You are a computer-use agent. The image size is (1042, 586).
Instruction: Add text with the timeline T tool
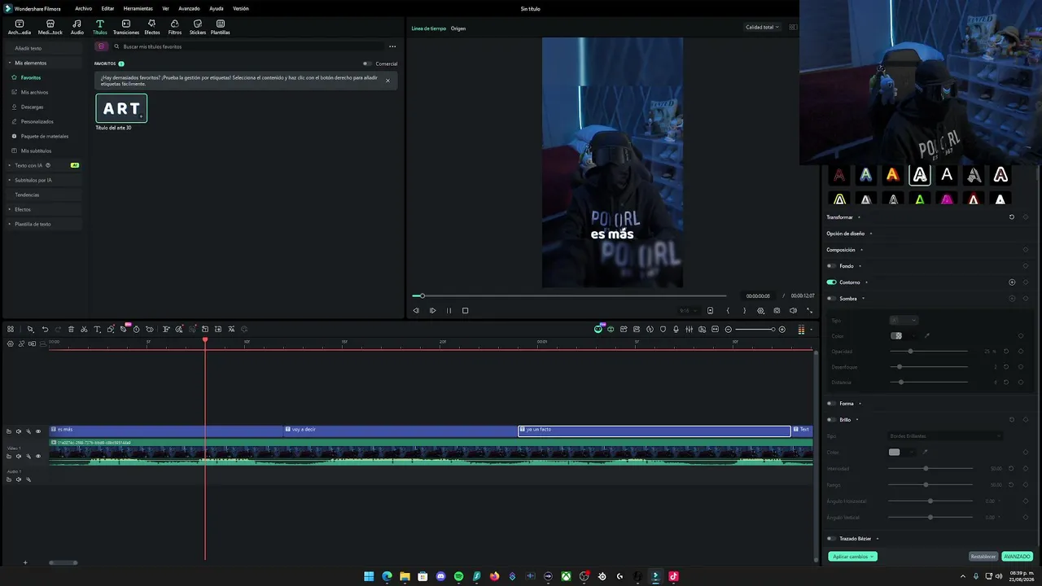(97, 329)
